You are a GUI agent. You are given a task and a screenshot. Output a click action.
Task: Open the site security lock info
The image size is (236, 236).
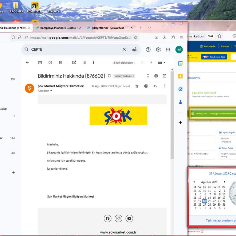tap(20, 37)
